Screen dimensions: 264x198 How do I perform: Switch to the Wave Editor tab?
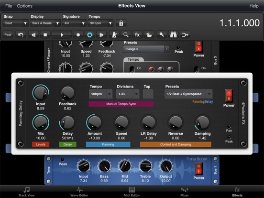click(79, 192)
